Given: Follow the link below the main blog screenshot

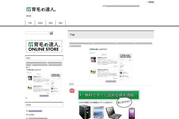Looking at the screenshot, I should tap(111, 81).
